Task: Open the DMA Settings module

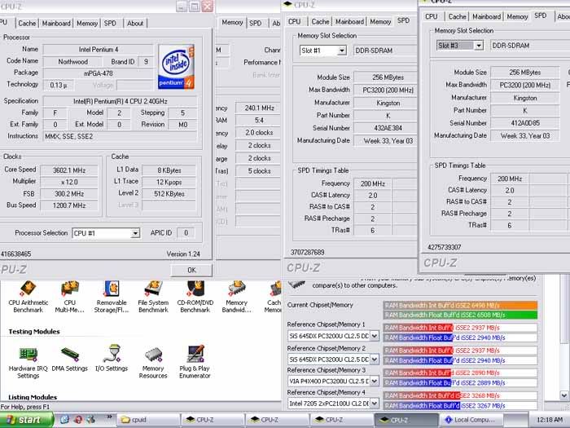Action: 70,354
